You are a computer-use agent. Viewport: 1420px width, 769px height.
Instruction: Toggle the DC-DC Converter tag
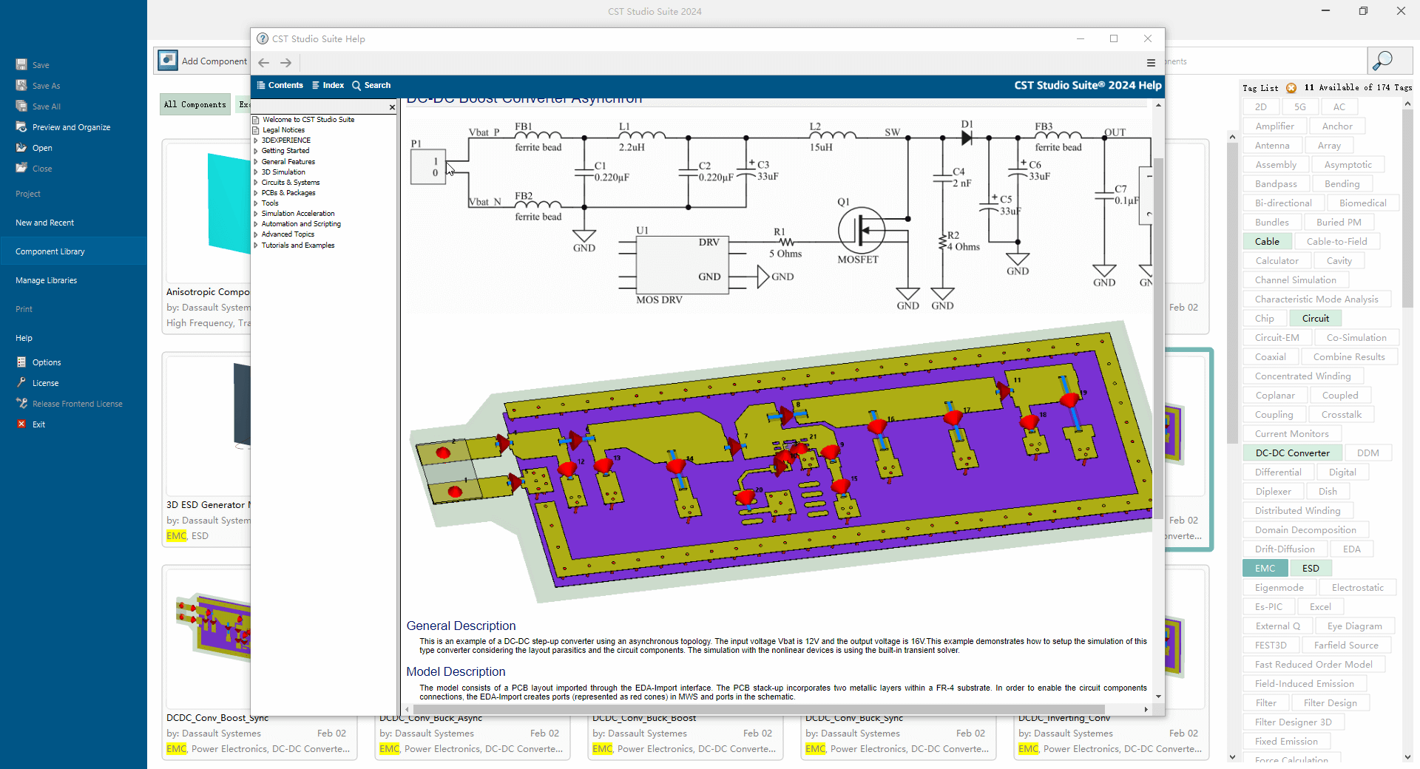click(x=1292, y=453)
